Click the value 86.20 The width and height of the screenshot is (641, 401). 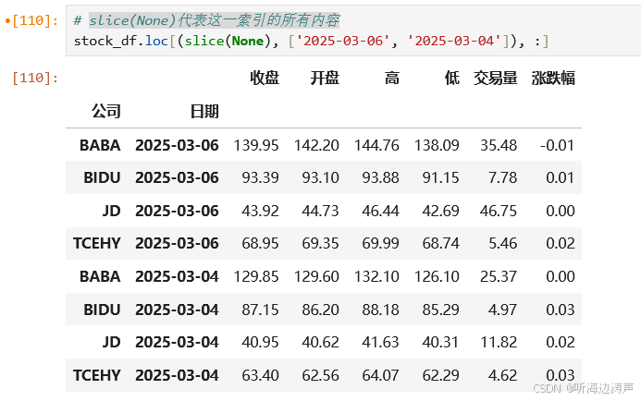pos(320,310)
